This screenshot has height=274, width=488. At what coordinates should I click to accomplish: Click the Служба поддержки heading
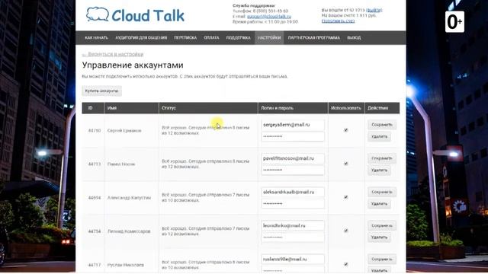(x=254, y=5)
